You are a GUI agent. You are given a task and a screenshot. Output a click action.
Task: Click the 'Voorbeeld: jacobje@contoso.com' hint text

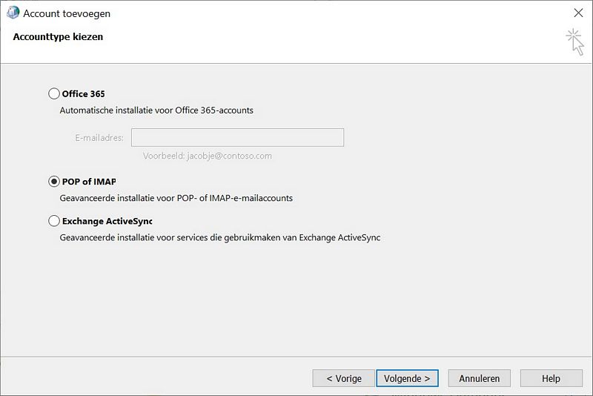tap(208, 156)
